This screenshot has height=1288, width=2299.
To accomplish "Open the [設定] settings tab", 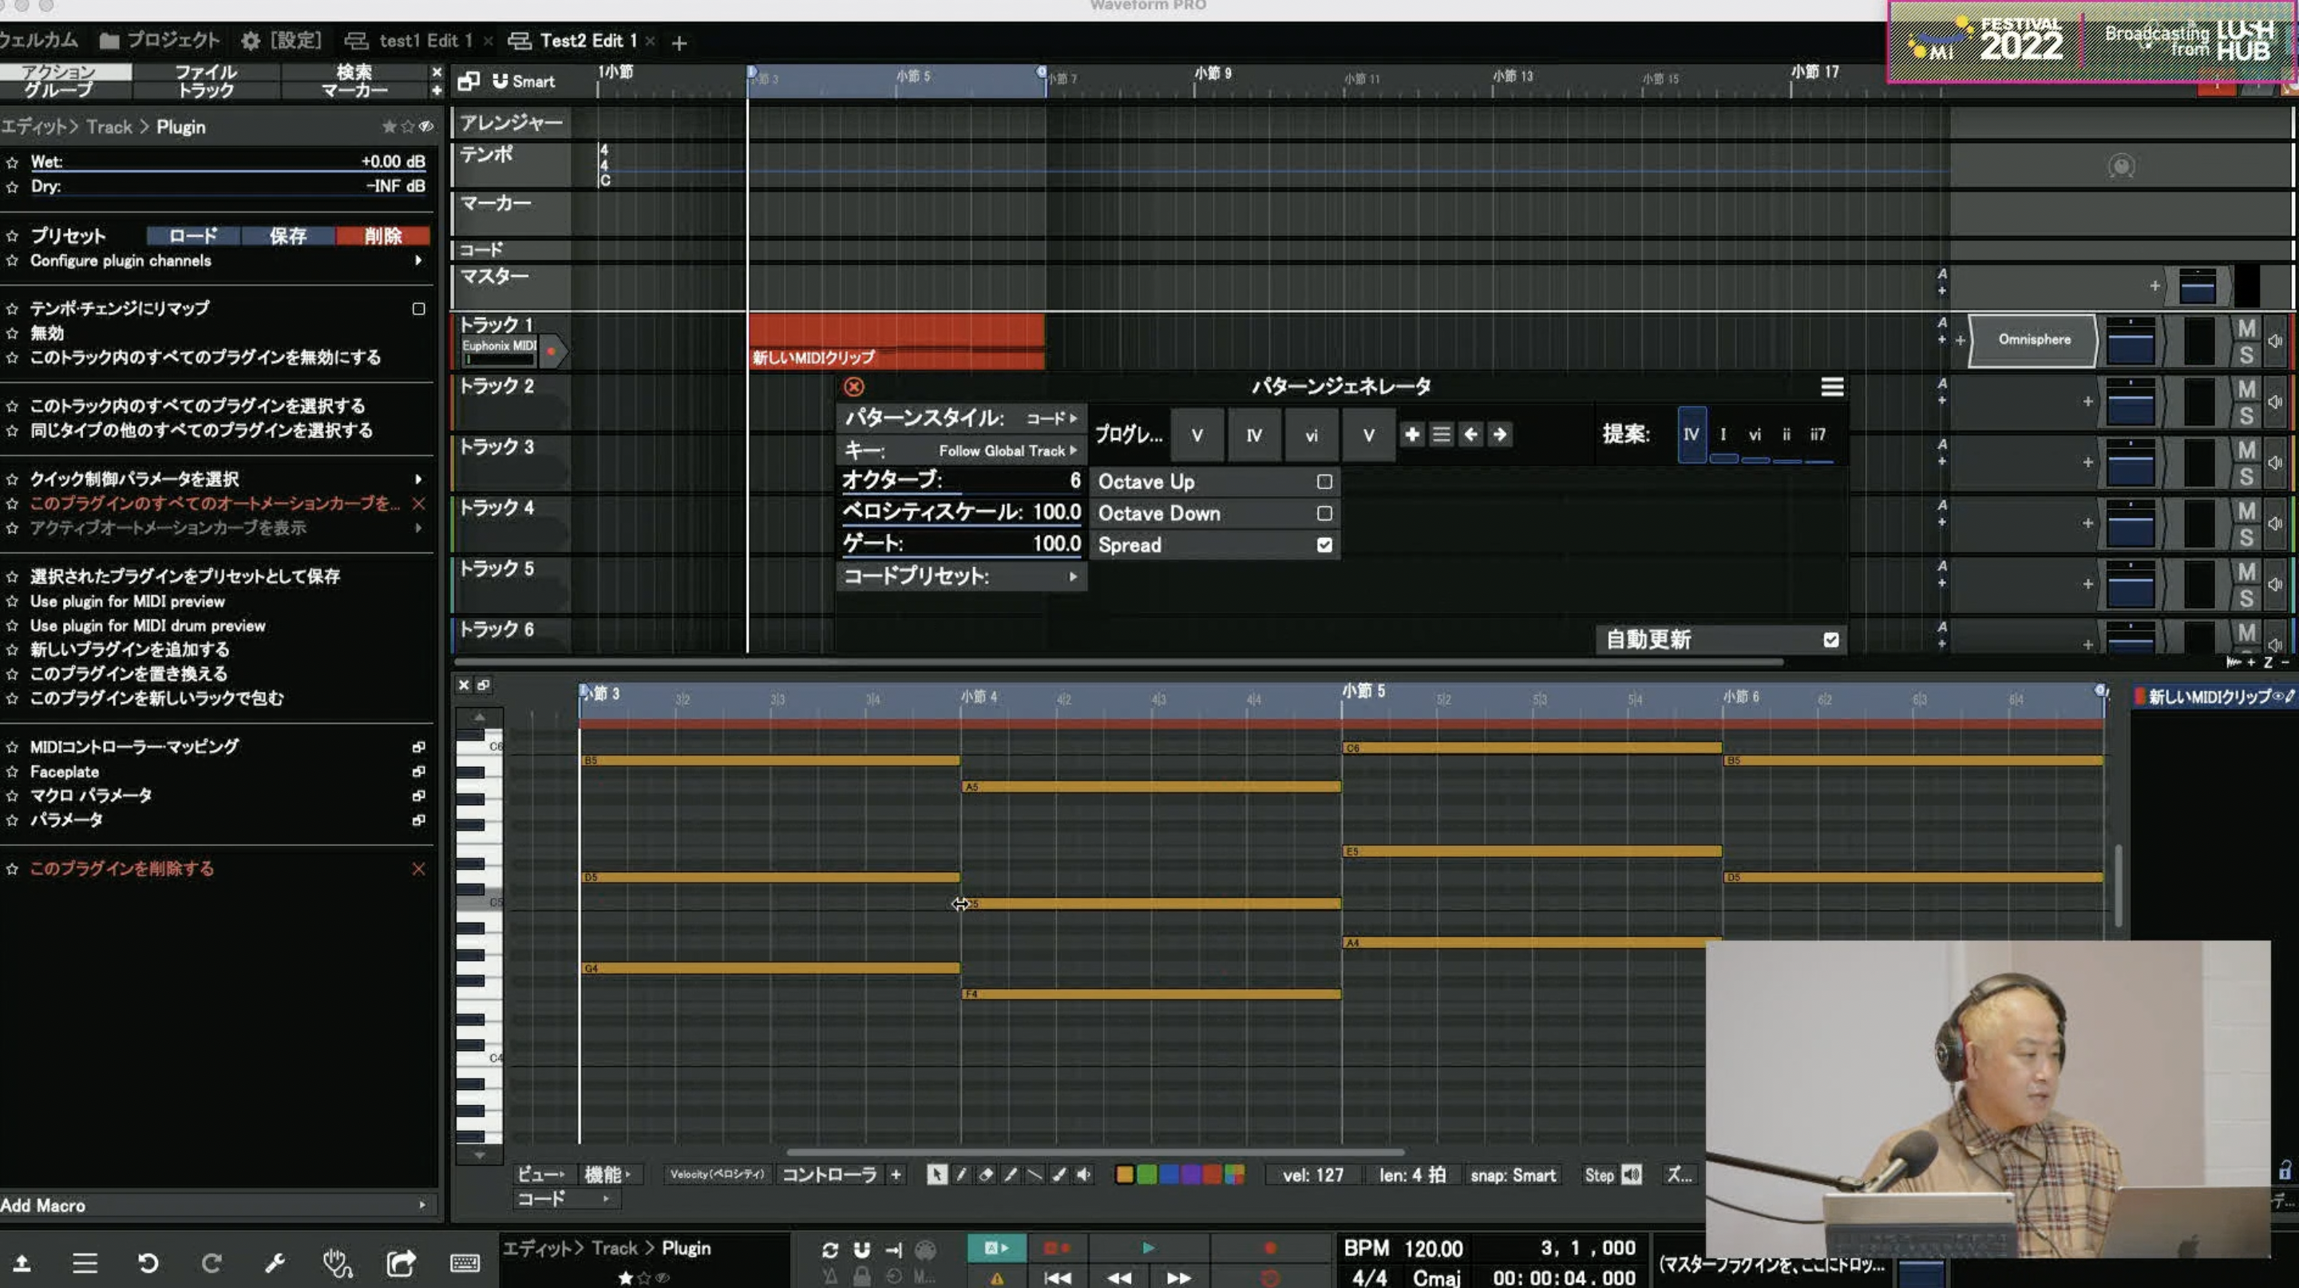I will [281, 40].
